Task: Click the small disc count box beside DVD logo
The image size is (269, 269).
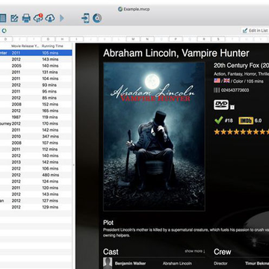Action: [x=232, y=108]
